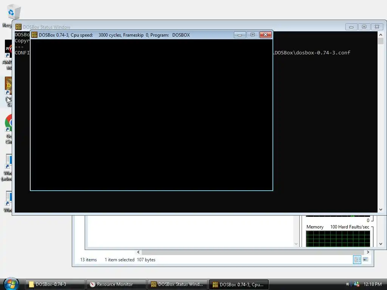
Task: Click the DOSBox icon in the emulator title bar
Action: coord(34,35)
